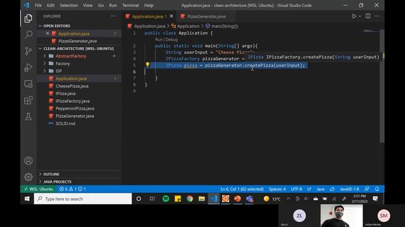Screen dimensions: 405x227
Task: Click the Ln 6, Col 1 status item
Action: pos(242,189)
